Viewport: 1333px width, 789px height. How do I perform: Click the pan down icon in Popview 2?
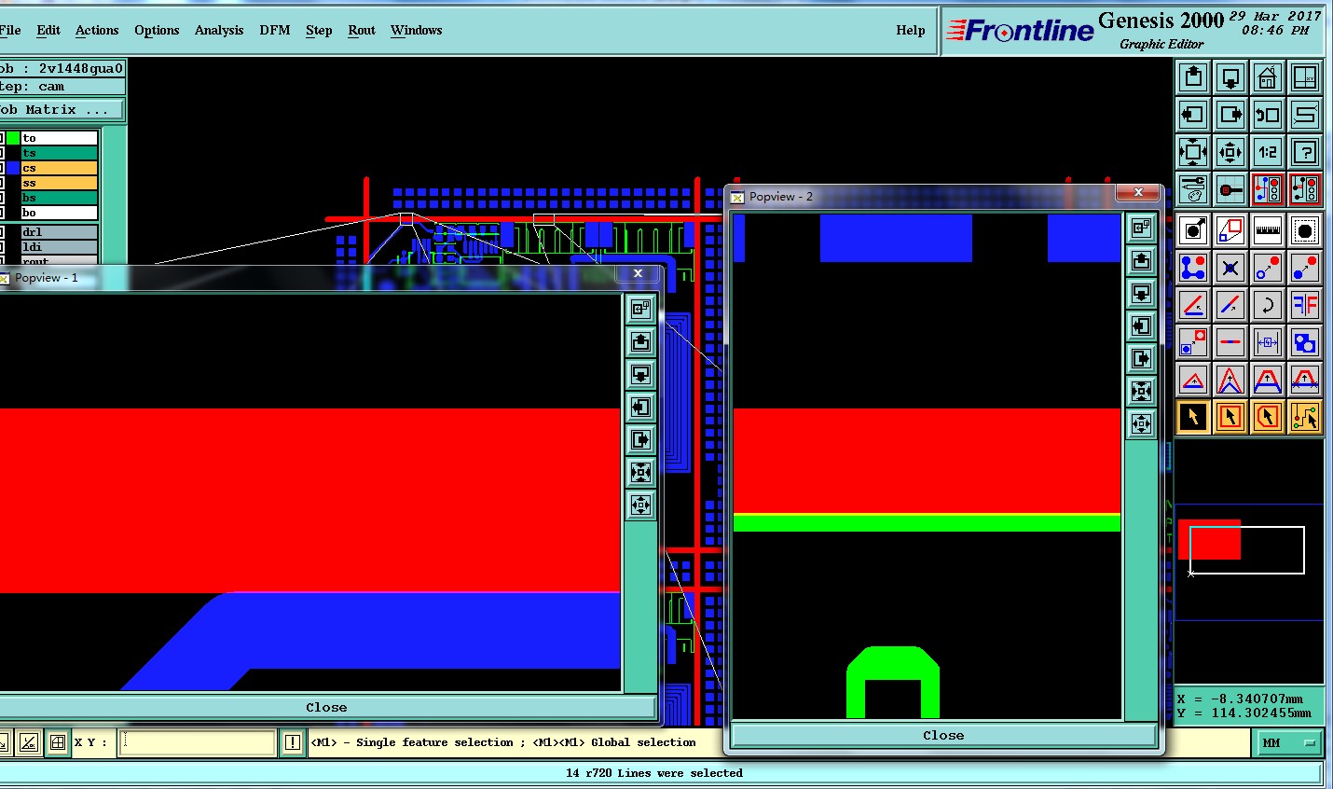[1142, 294]
